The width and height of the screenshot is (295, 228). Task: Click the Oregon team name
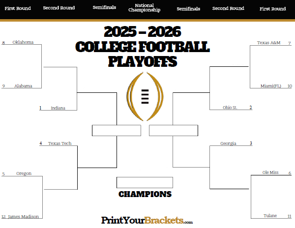(24, 173)
